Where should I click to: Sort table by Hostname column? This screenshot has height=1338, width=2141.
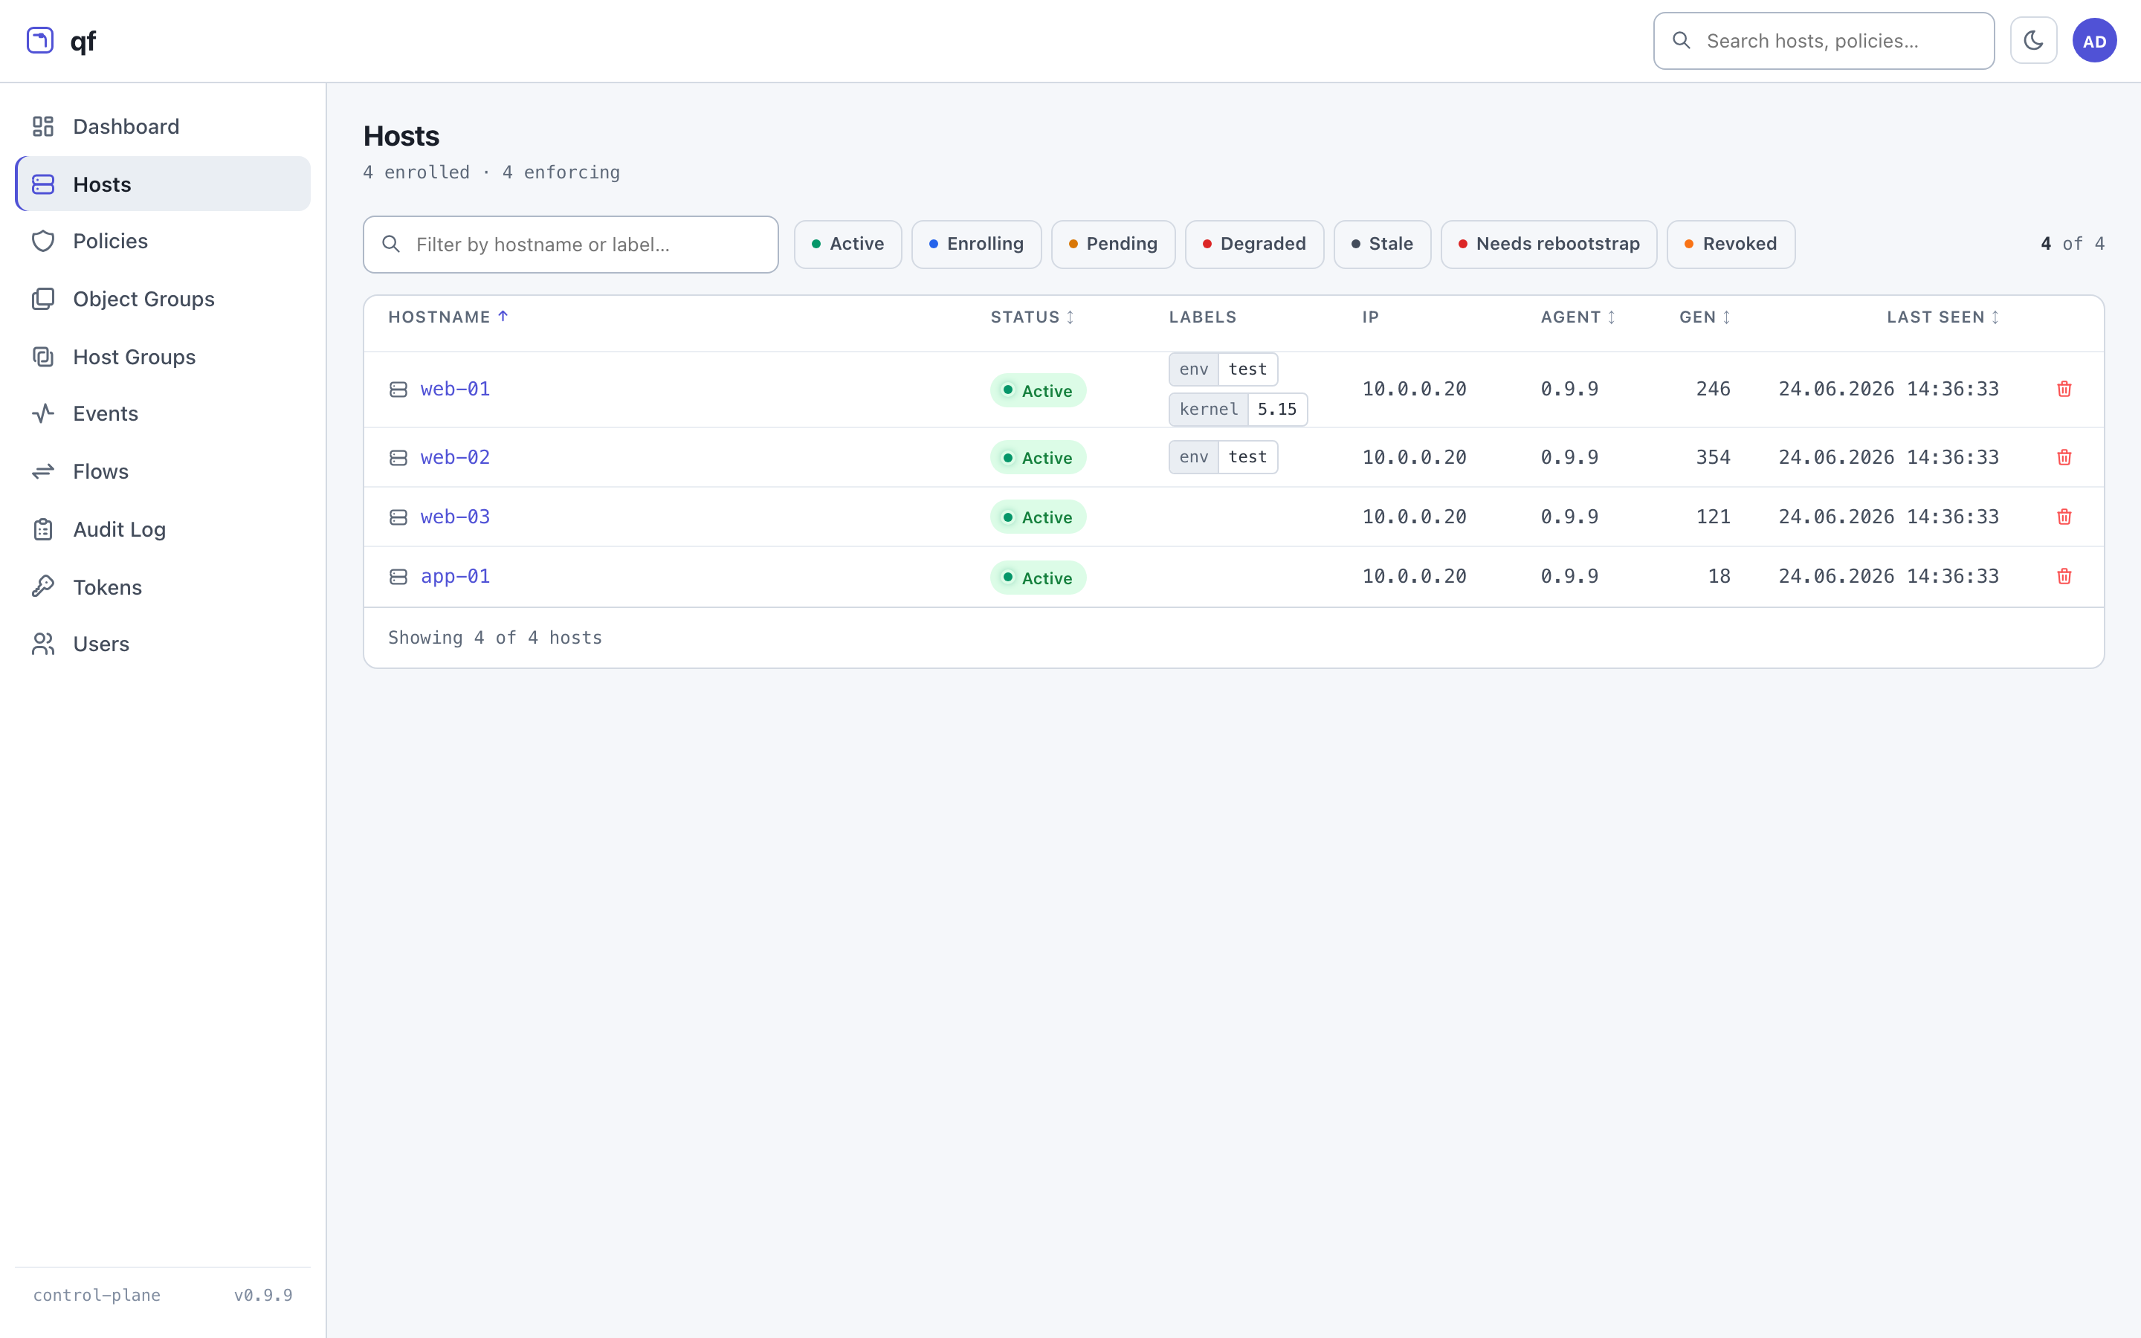click(x=448, y=317)
